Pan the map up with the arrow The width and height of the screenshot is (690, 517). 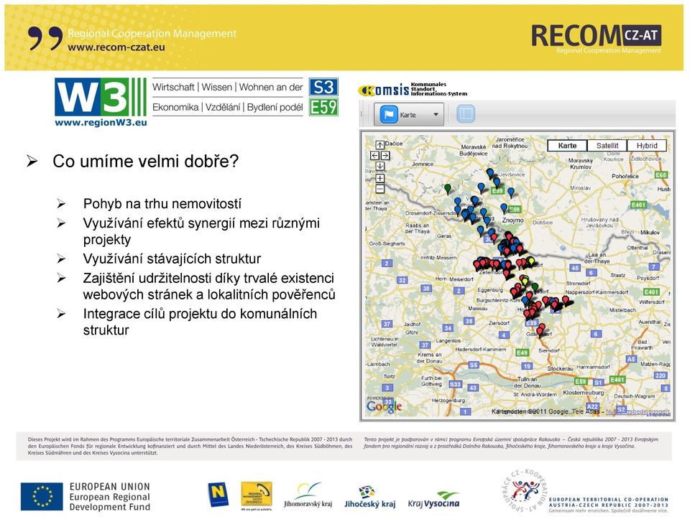click(379, 145)
